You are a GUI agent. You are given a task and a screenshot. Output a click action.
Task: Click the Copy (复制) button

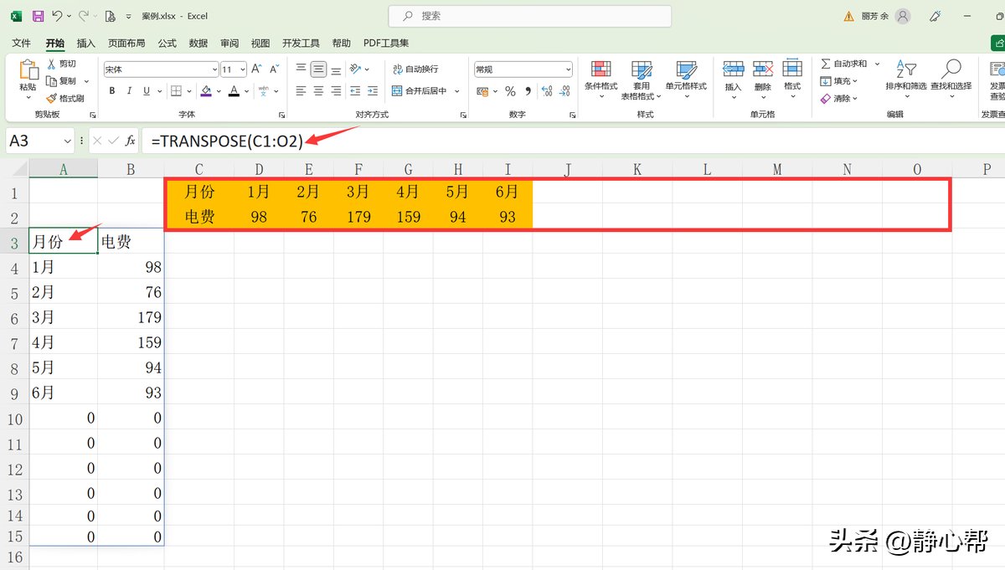60,81
